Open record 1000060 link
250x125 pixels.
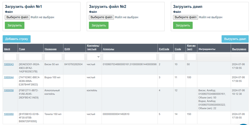click(x=9, y=114)
